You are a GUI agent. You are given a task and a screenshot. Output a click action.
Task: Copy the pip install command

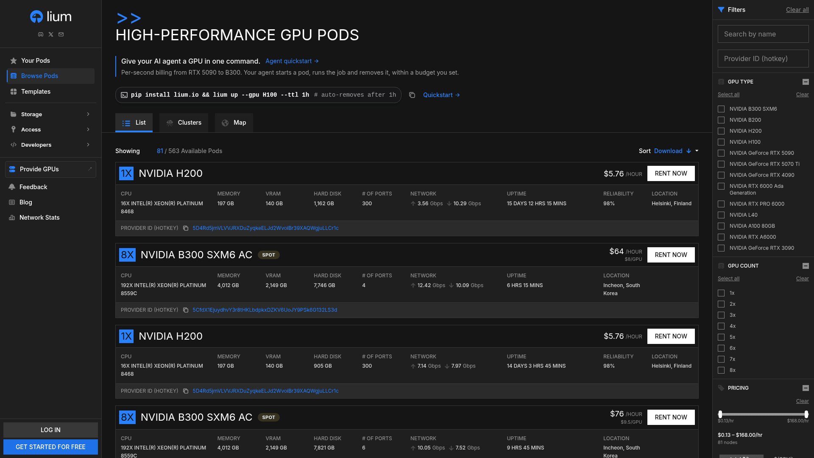coord(412,95)
